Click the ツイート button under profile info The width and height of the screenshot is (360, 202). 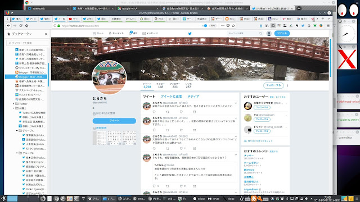[x=114, y=121]
